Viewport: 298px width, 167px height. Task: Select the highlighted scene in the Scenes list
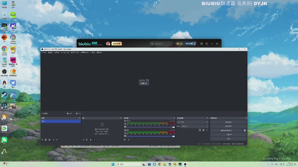(x=61, y=121)
